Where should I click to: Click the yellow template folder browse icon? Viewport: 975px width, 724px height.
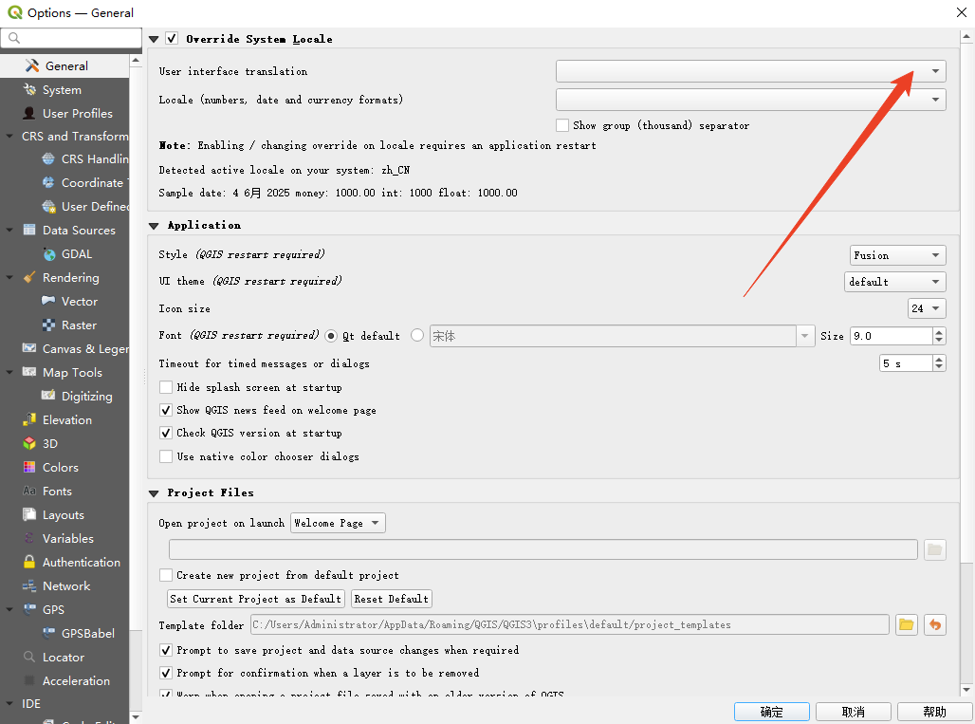[906, 624]
